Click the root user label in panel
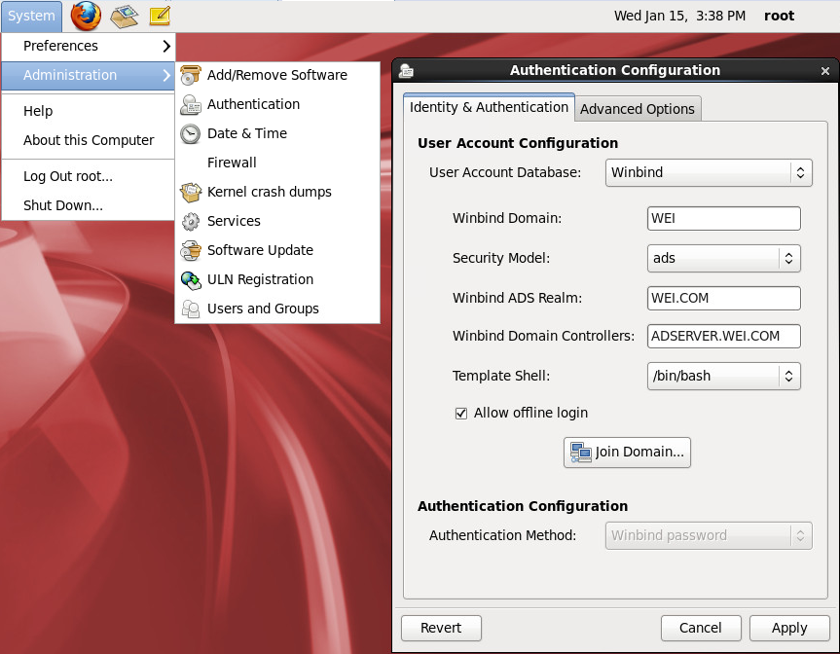 pyautogui.click(x=779, y=17)
